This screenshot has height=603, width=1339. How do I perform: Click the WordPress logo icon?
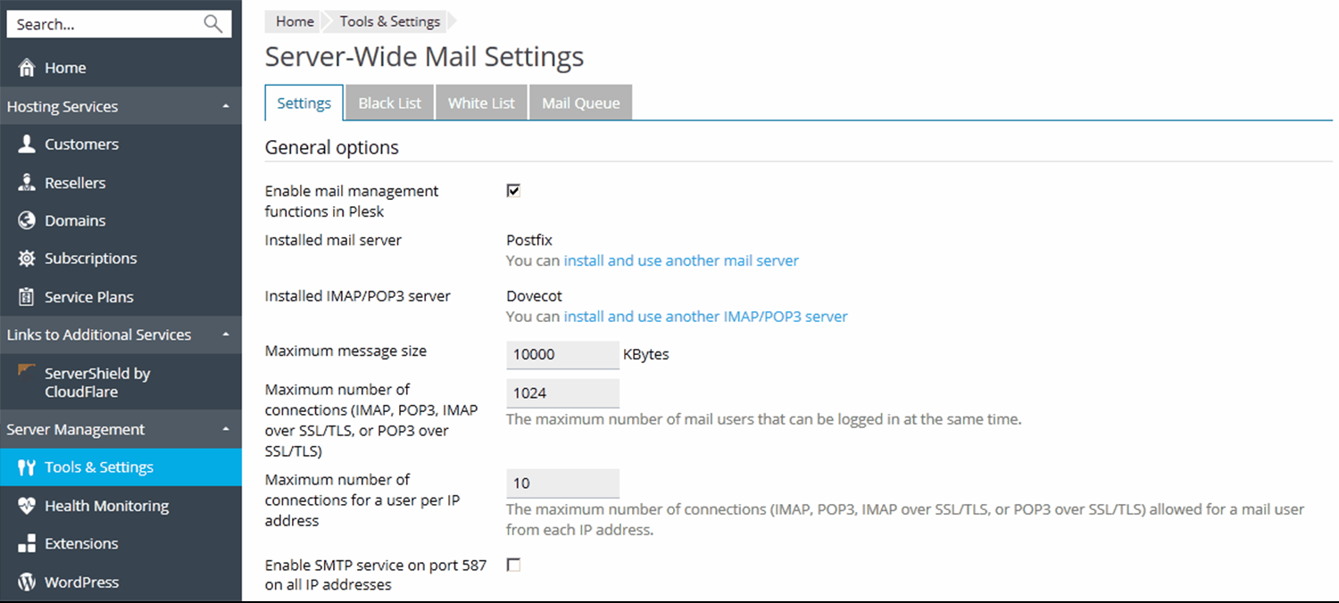click(27, 582)
